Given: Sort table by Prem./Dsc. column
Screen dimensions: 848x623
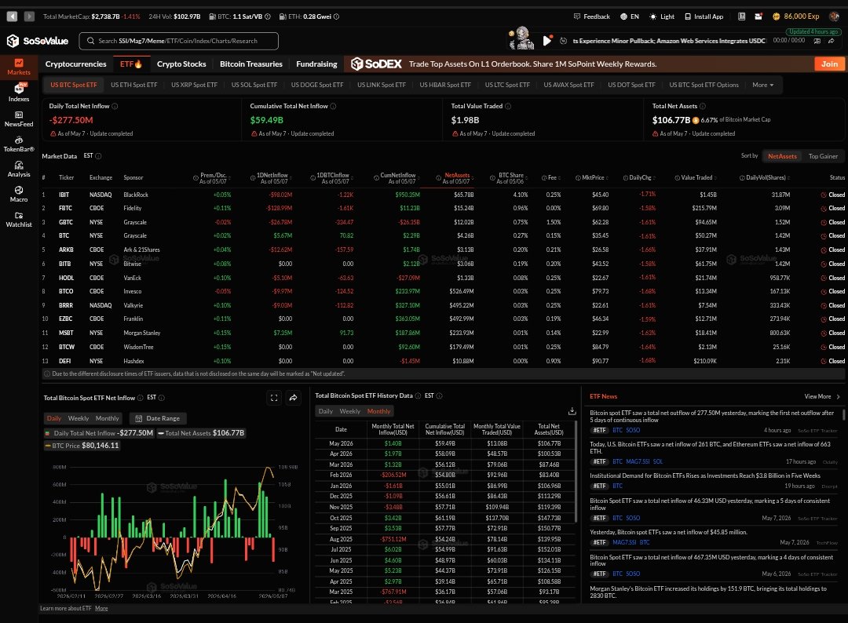Looking at the screenshot, I should pos(213,178).
